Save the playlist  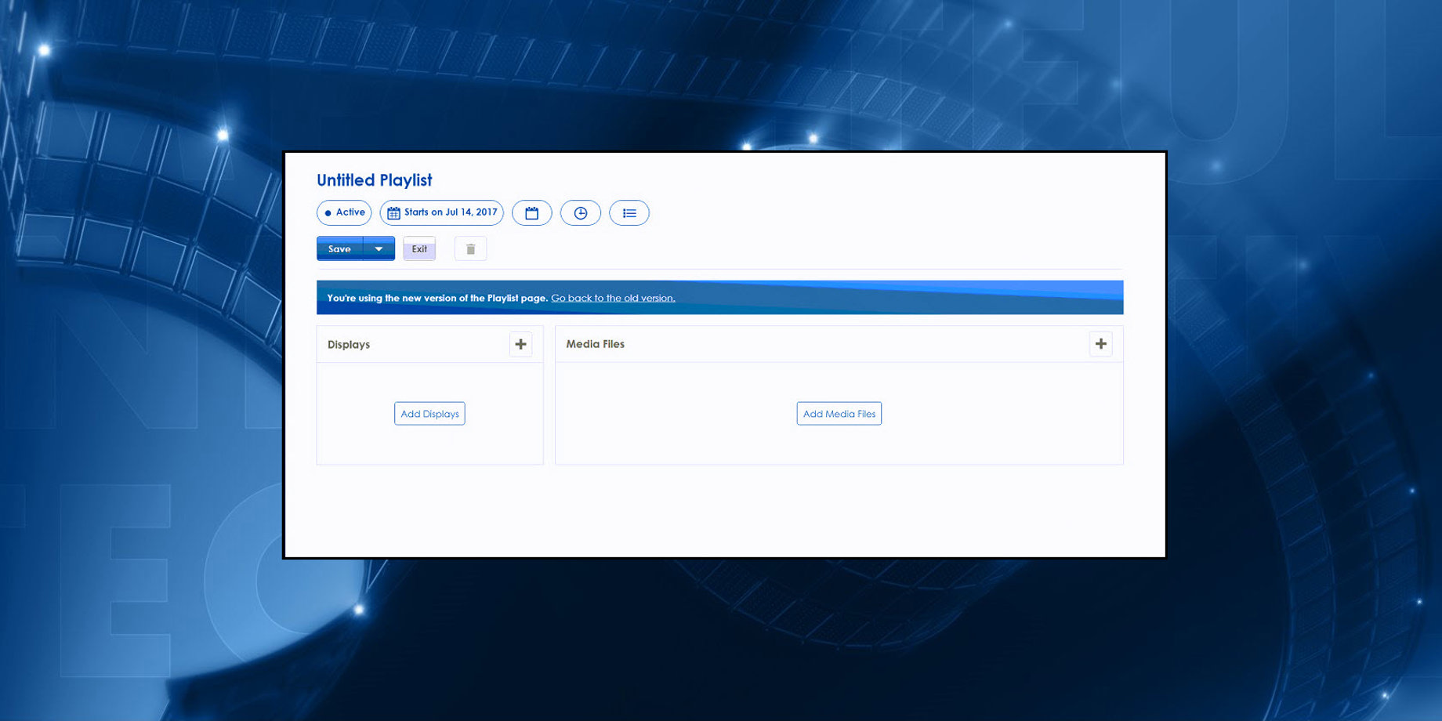click(339, 249)
